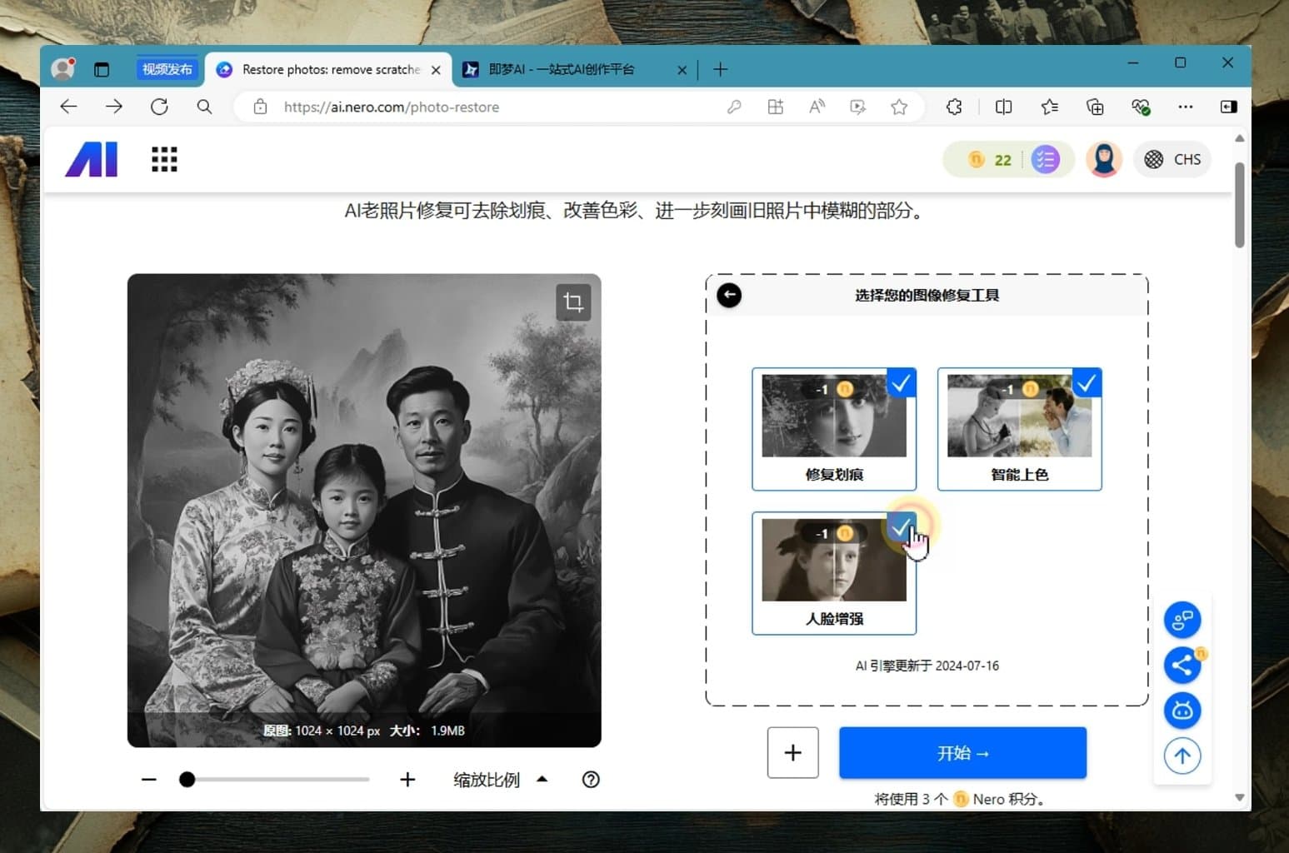Uncheck the 修复划痕 restore option
The height and width of the screenshot is (853, 1289).
901,382
